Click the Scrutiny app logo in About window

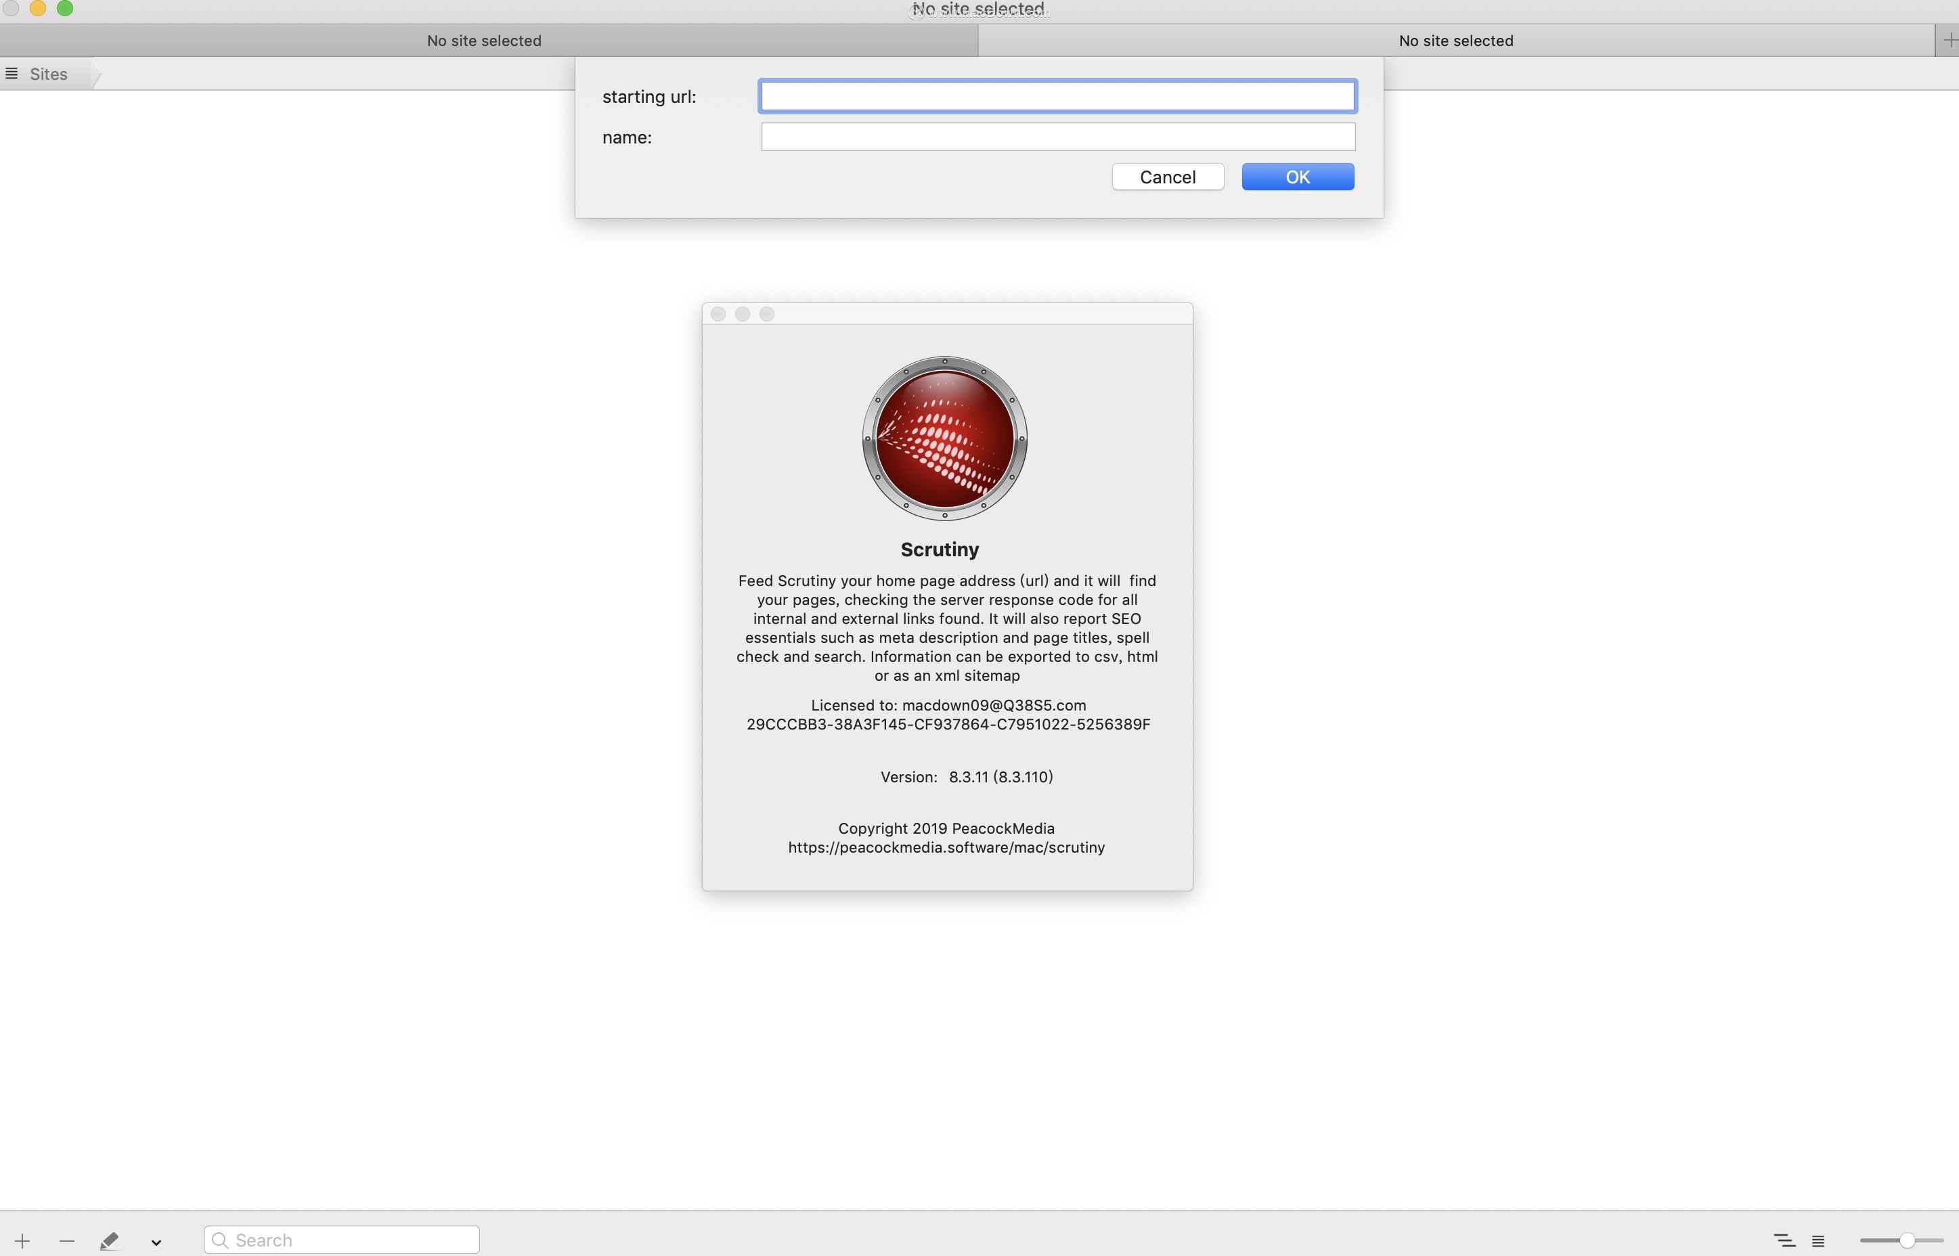[944, 439]
